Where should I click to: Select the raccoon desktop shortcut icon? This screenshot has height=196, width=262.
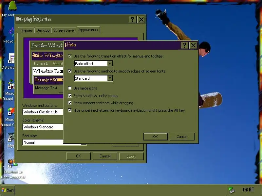tap(11, 137)
